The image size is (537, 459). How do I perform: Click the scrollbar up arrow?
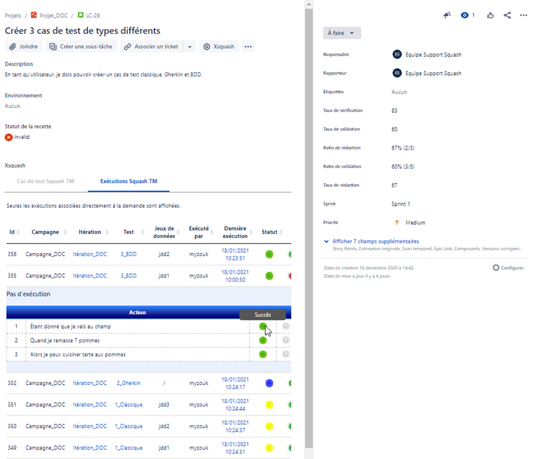[309, 4]
